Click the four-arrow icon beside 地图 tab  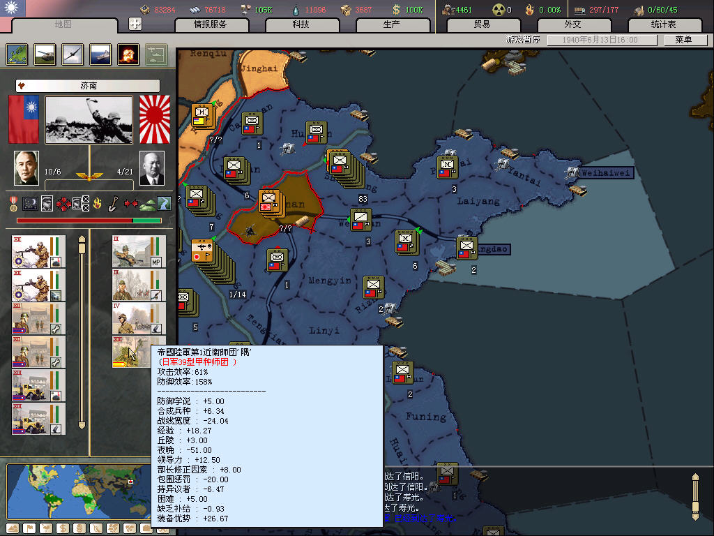(x=135, y=24)
